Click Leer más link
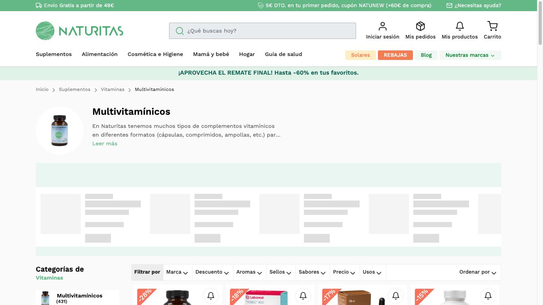 [105, 144]
